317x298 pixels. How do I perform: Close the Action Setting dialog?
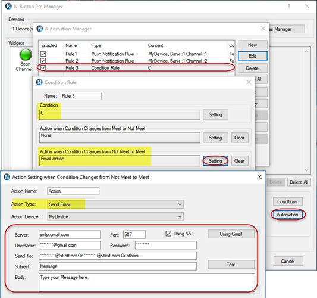pos(259,177)
